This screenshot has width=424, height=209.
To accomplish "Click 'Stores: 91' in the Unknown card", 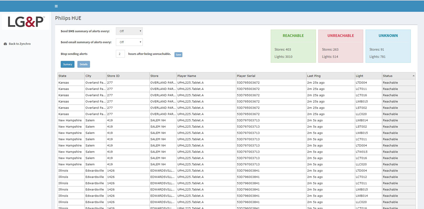I will click(377, 50).
